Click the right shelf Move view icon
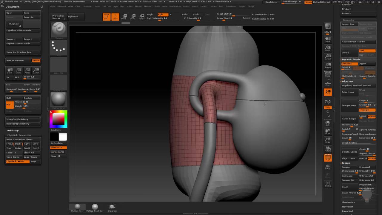This screenshot has width=382, height=215. tap(328, 131)
